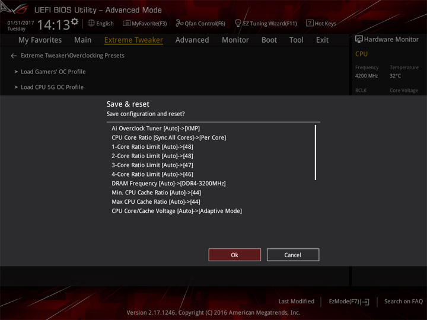Click the globe language icon

[91, 23]
